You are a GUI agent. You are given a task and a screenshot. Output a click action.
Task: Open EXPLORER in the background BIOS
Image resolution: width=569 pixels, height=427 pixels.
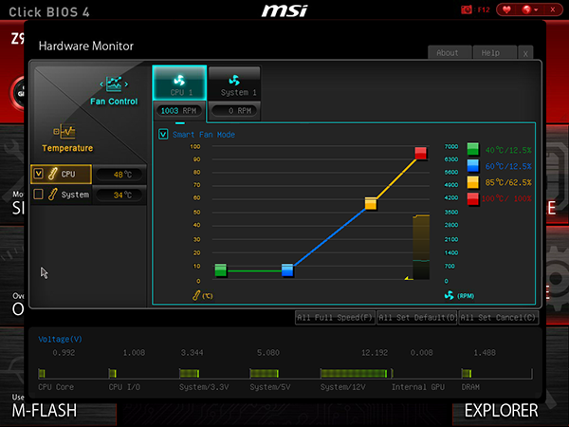click(x=501, y=410)
